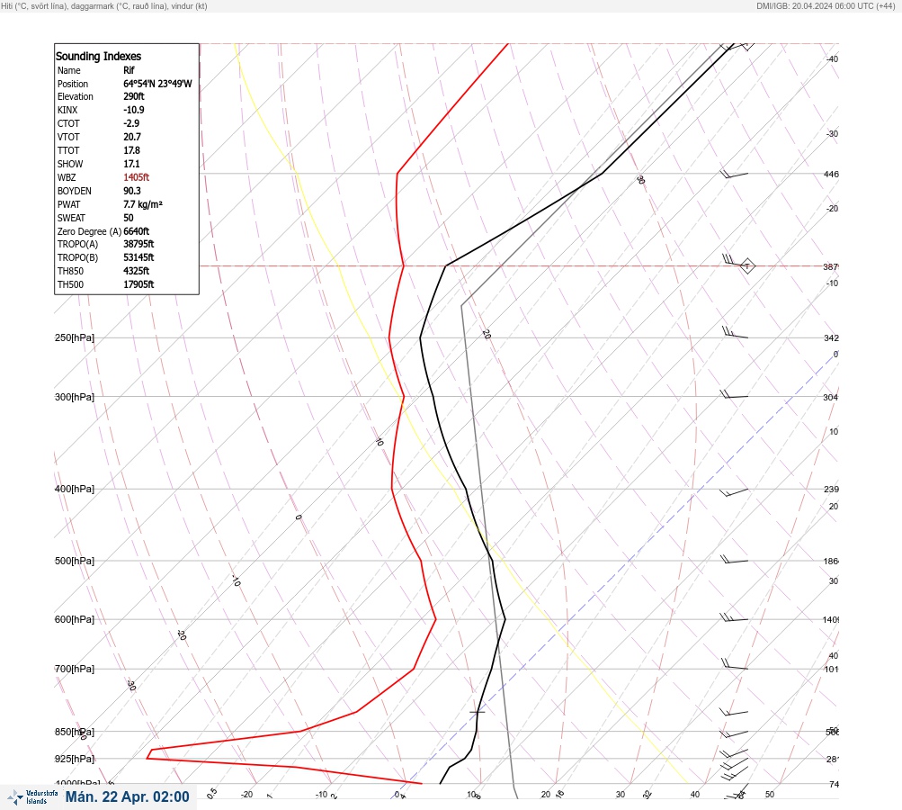Click the PWAT value 7.7 kg/m²
Image resolution: width=902 pixels, height=810 pixels.
[143, 204]
